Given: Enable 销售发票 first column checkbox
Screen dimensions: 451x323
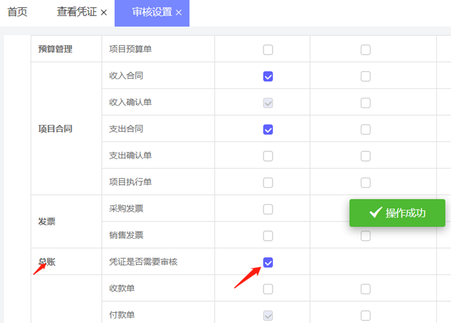Looking at the screenshot, I should click(268, 235).
